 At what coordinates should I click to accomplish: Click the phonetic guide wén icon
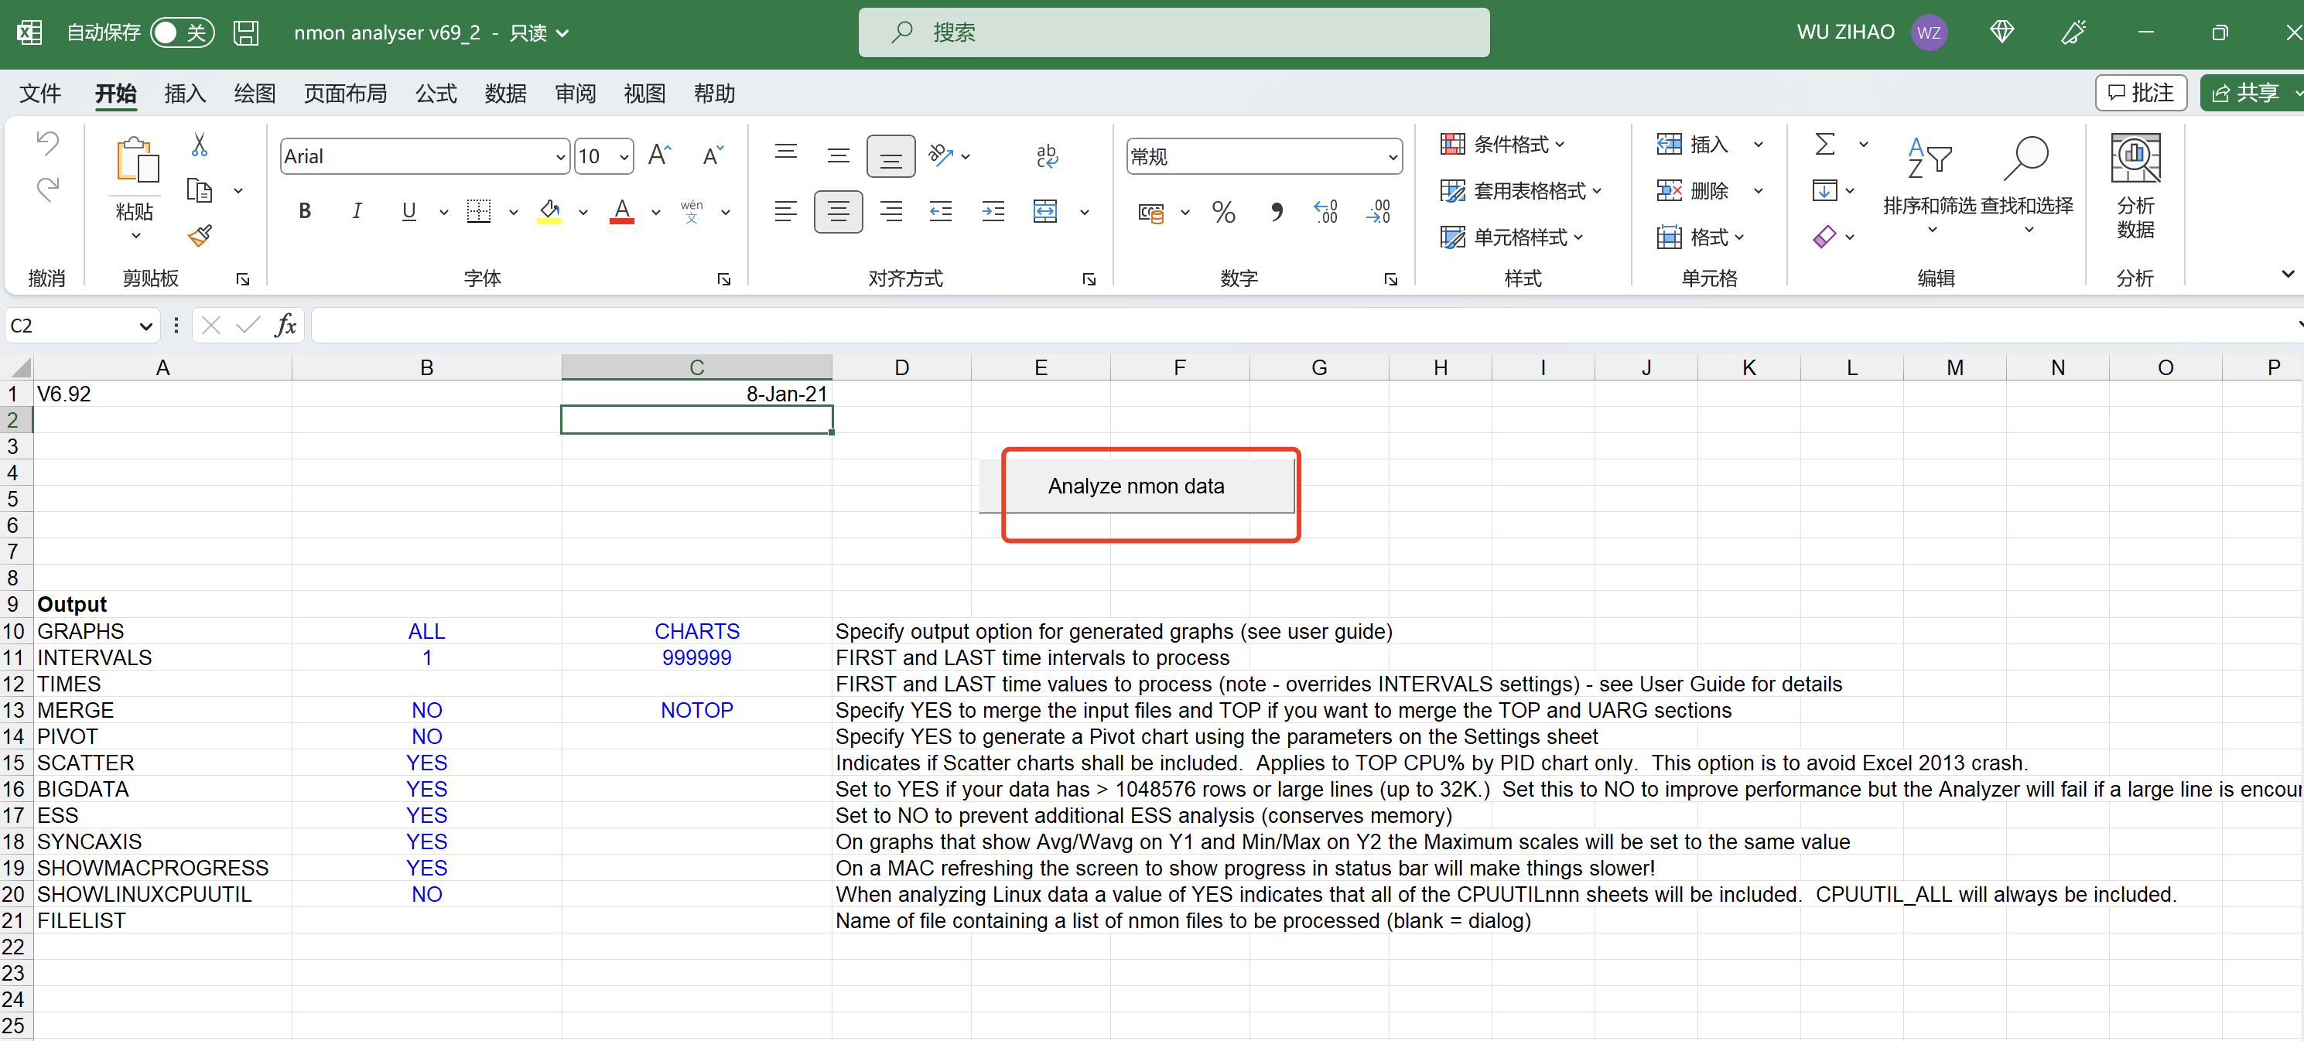pos(692,211)
